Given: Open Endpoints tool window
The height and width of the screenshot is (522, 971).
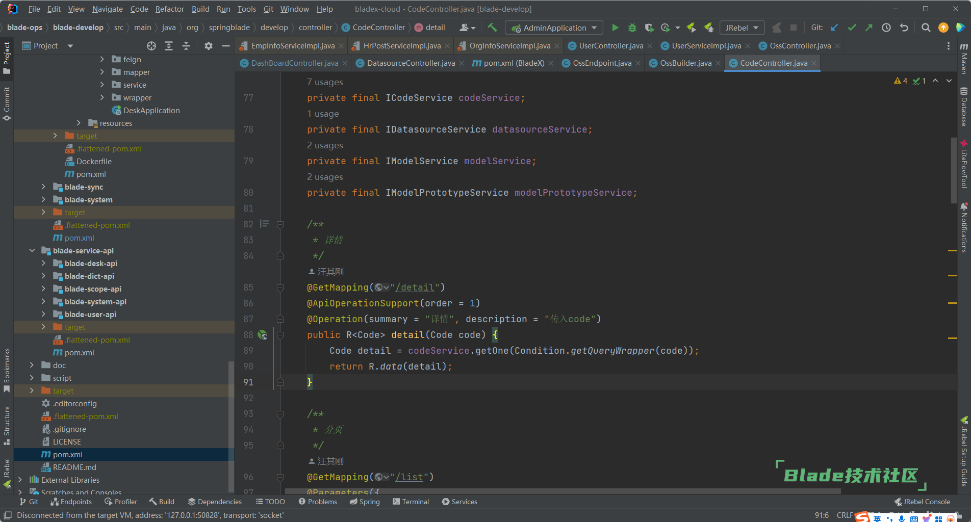Looking at the screenshot, I should (x=71, y=502).
